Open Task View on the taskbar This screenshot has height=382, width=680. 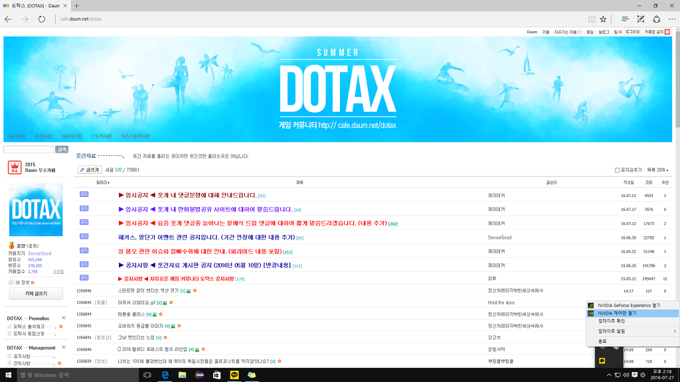(x=147, y=375)
